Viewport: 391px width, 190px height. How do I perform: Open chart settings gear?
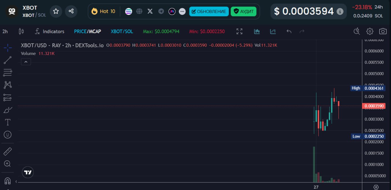pyautogui.click(x=370, y=31)
